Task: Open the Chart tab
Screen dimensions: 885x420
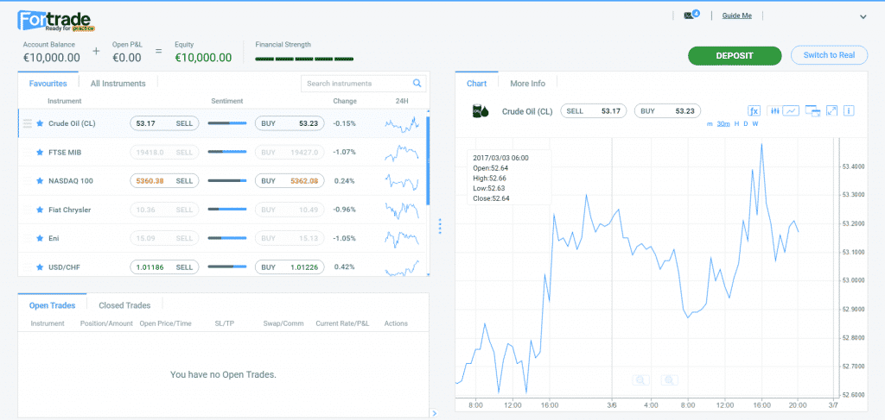Action: [x=476, y=84]
